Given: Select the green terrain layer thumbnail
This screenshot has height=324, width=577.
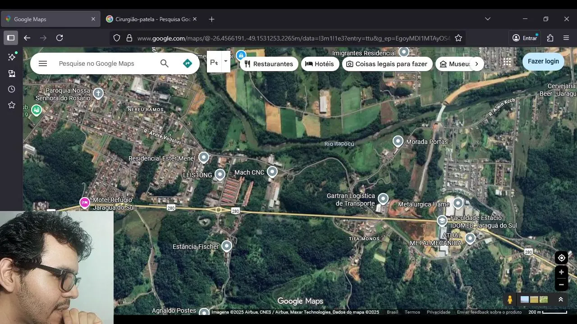Looking at the screenshot, I should (544, 300).
